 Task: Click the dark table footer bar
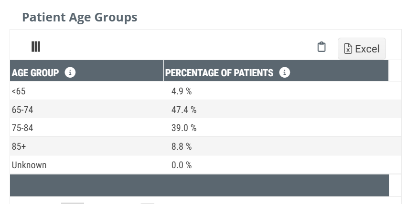point(199,185)
